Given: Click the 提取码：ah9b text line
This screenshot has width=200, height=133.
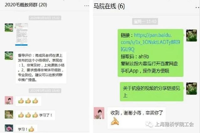Looking at the screenshot, I should click(135, 57).
